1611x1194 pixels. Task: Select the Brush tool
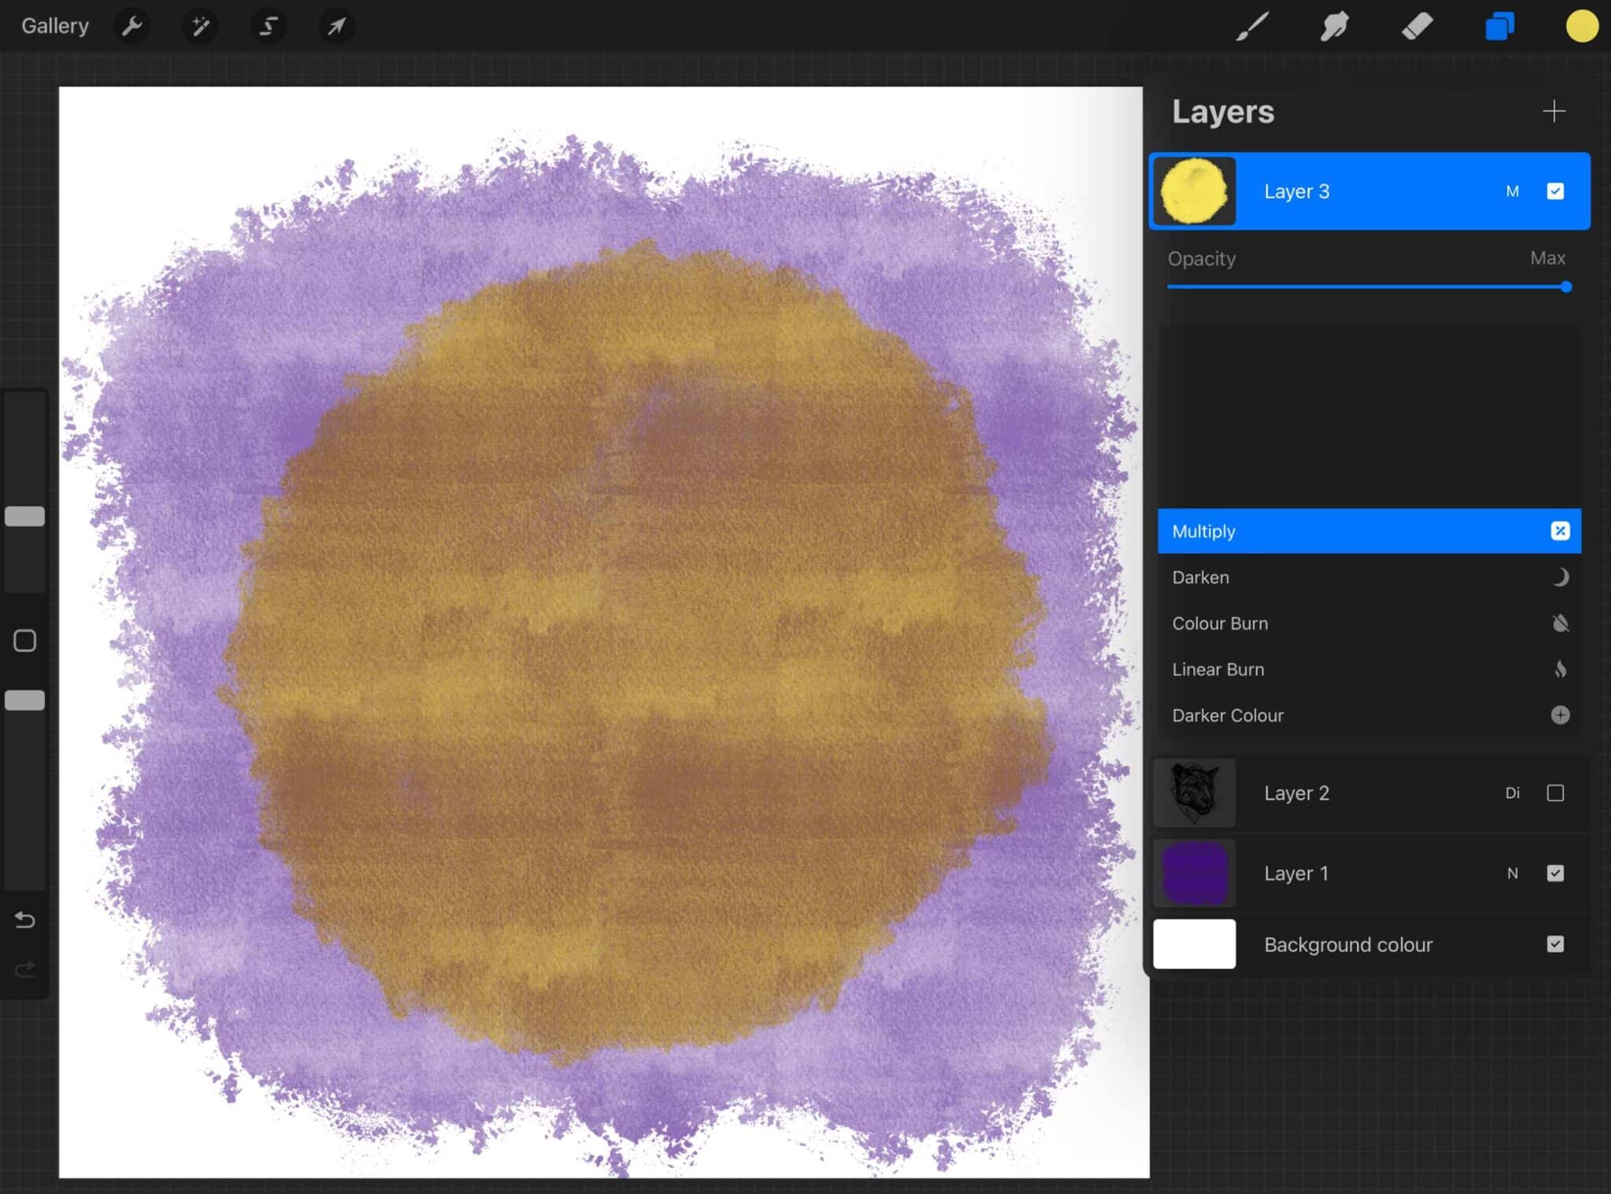1252,25
